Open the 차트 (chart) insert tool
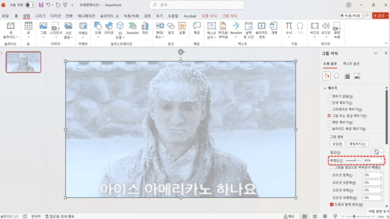The width and height of the screenshot is (390, 219). click(145, 28)
